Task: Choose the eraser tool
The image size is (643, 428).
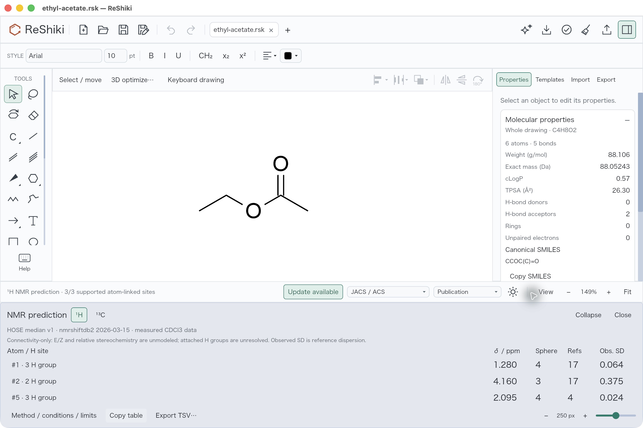Action: tap(33, 115)
